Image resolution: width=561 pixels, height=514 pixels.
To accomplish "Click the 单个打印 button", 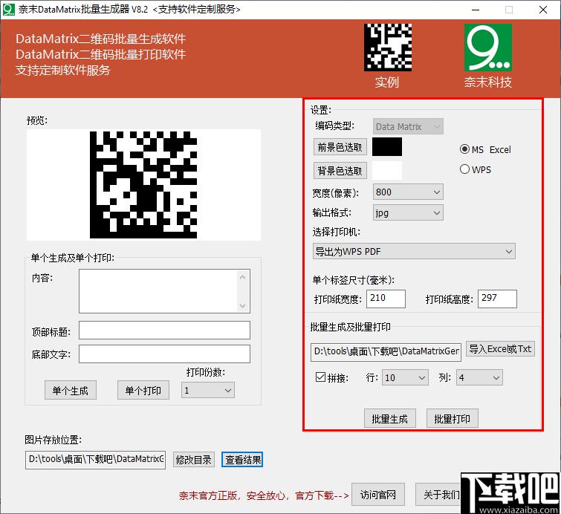I will (x=143, y=390).
